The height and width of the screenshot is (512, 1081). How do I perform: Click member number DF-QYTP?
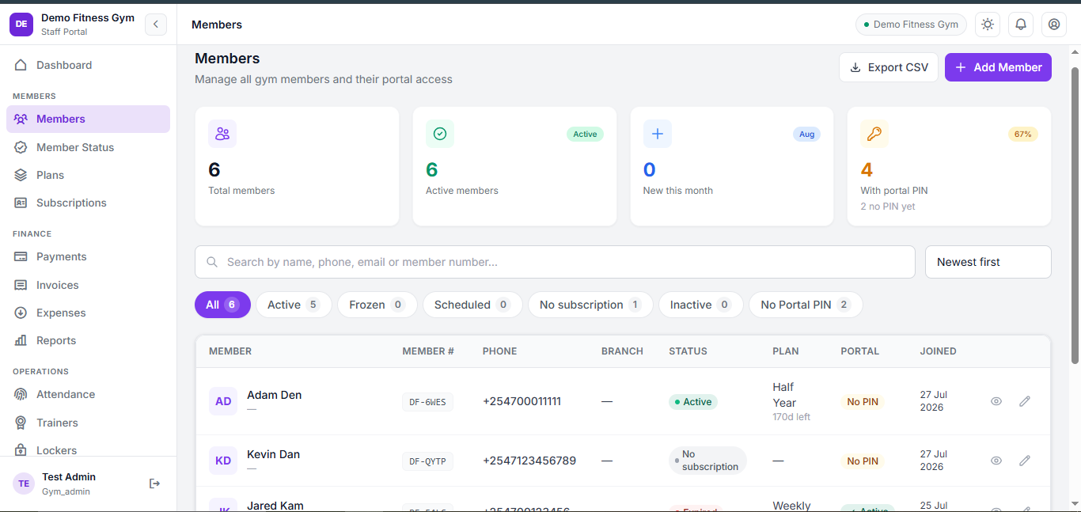(427, 461)
